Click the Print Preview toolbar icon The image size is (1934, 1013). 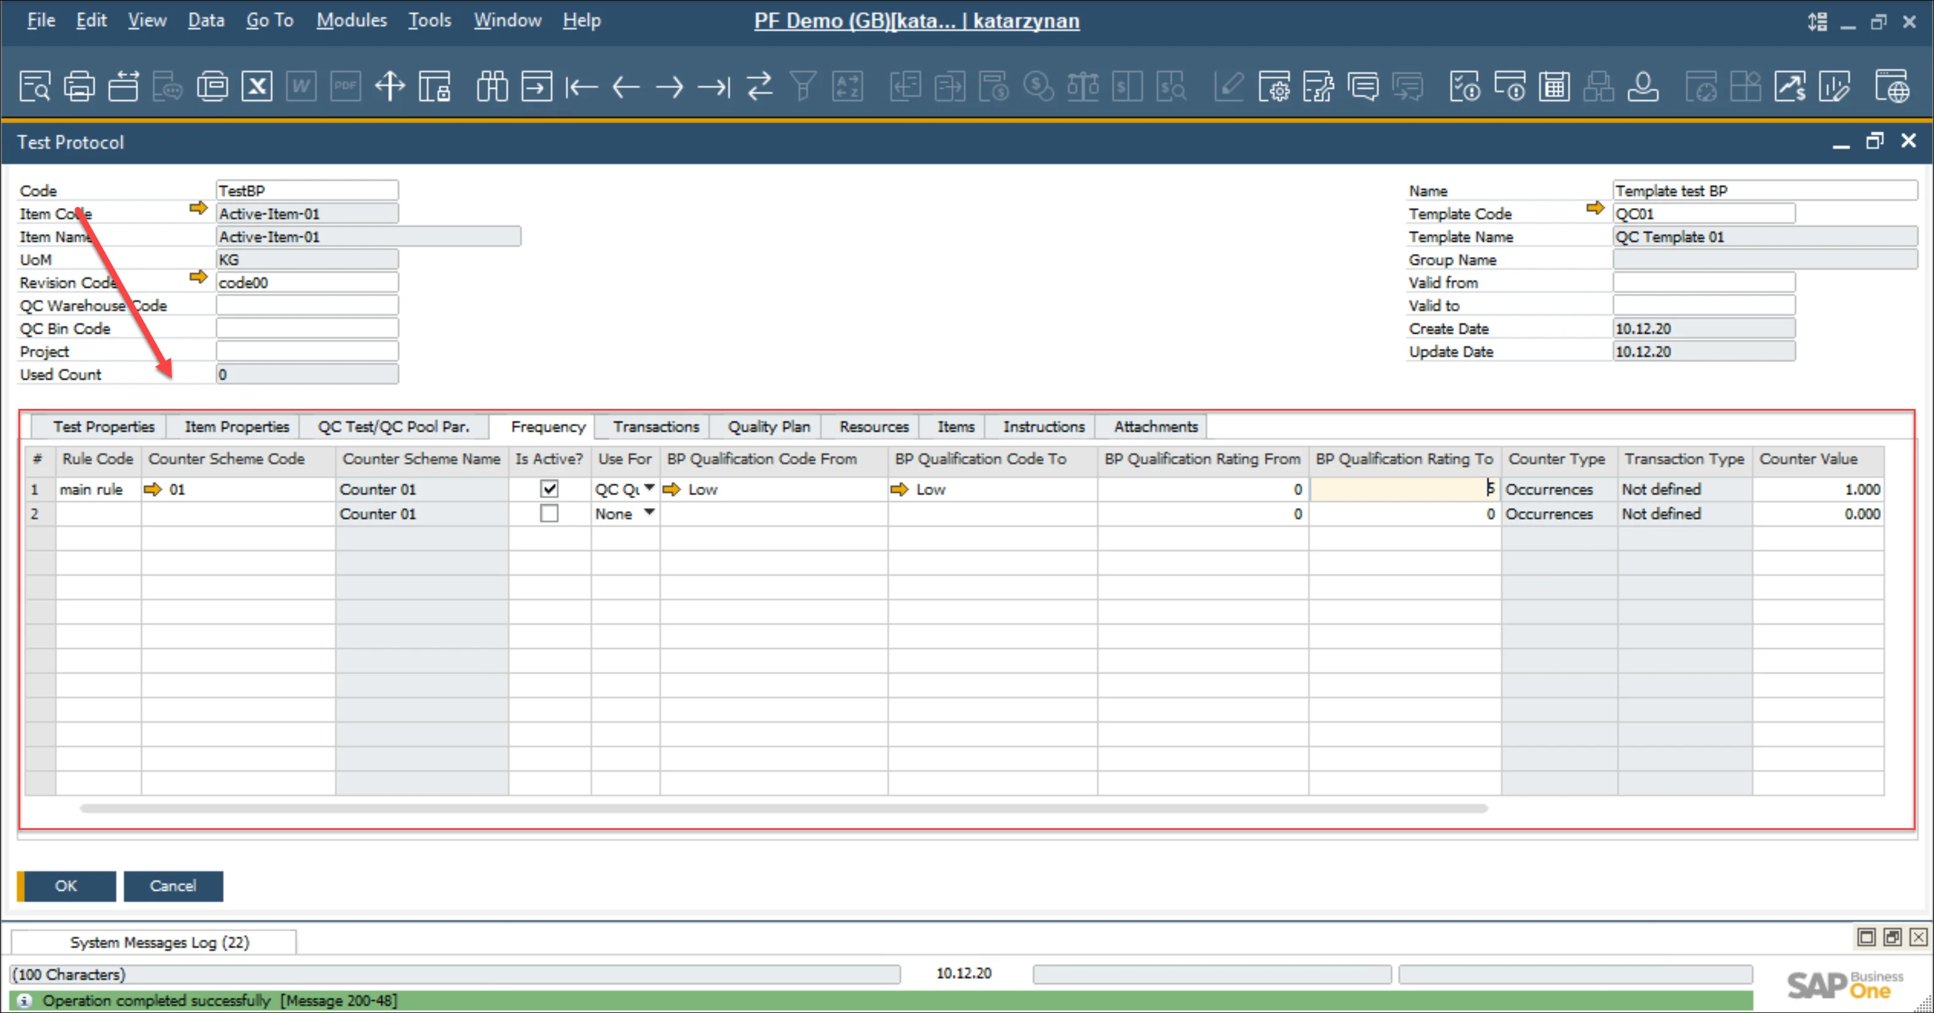click(x=34, y=86)
